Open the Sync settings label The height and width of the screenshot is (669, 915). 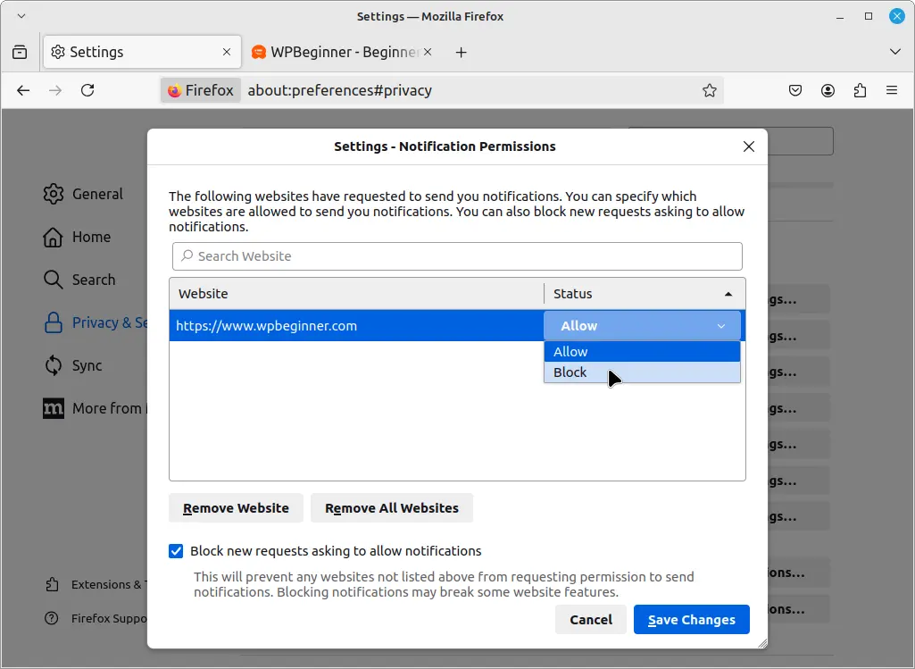87,365
